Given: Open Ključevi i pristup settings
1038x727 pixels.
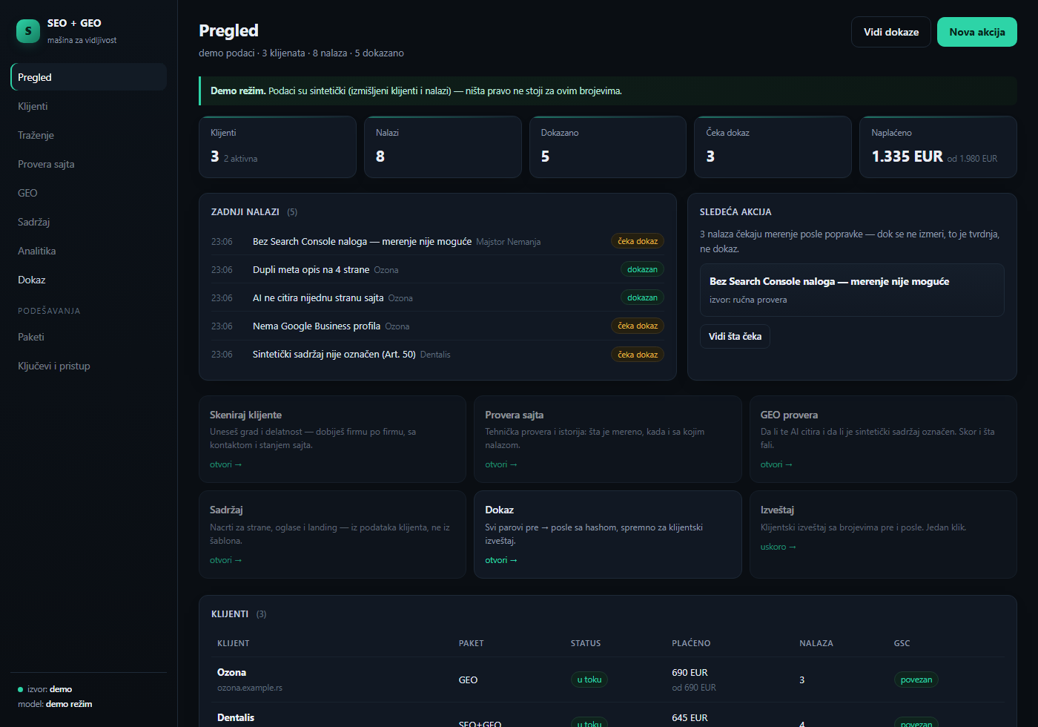Looking at the screenshot, I should pyautogui.click(x=89, y=366).
